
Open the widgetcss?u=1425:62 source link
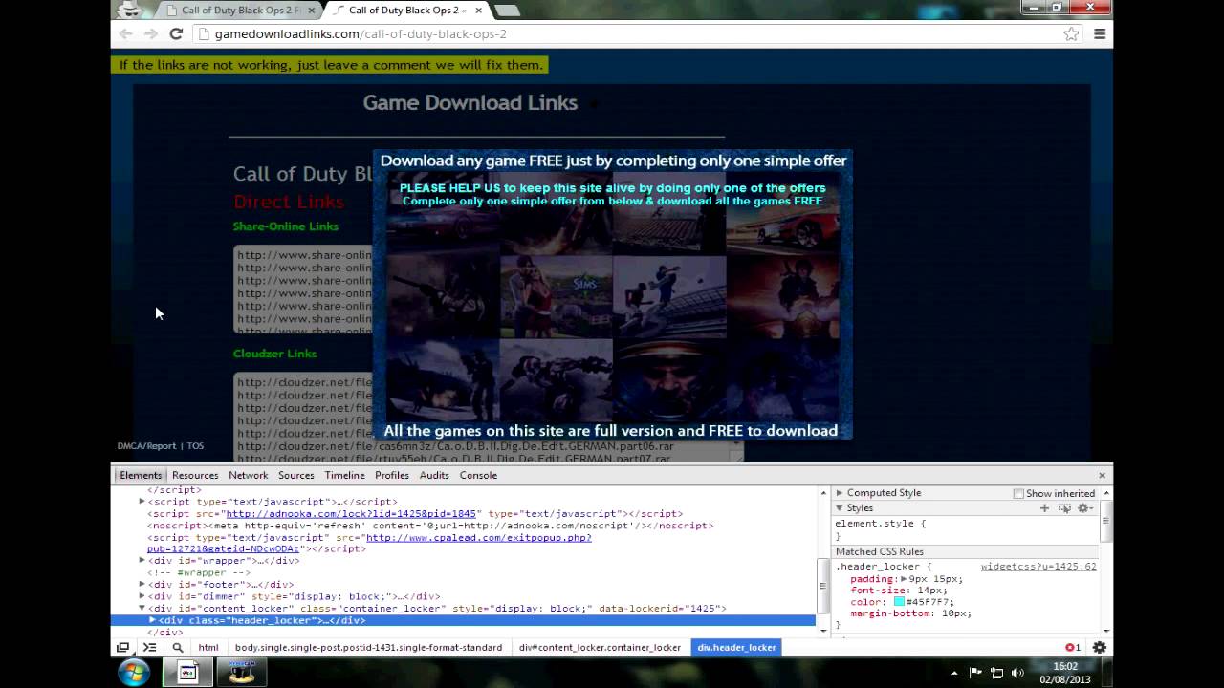(x=1038, y=567)
